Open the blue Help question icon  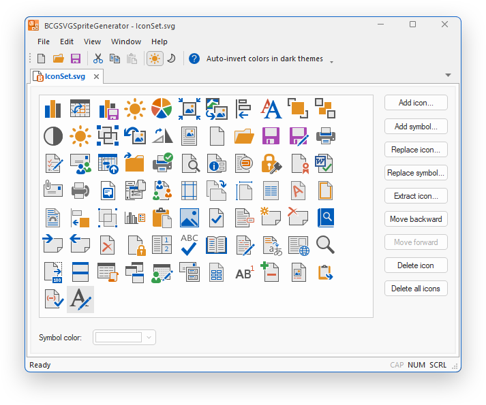point(194,59)
